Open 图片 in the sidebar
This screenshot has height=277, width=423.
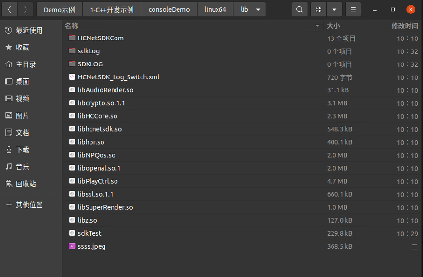coord(31,116)
